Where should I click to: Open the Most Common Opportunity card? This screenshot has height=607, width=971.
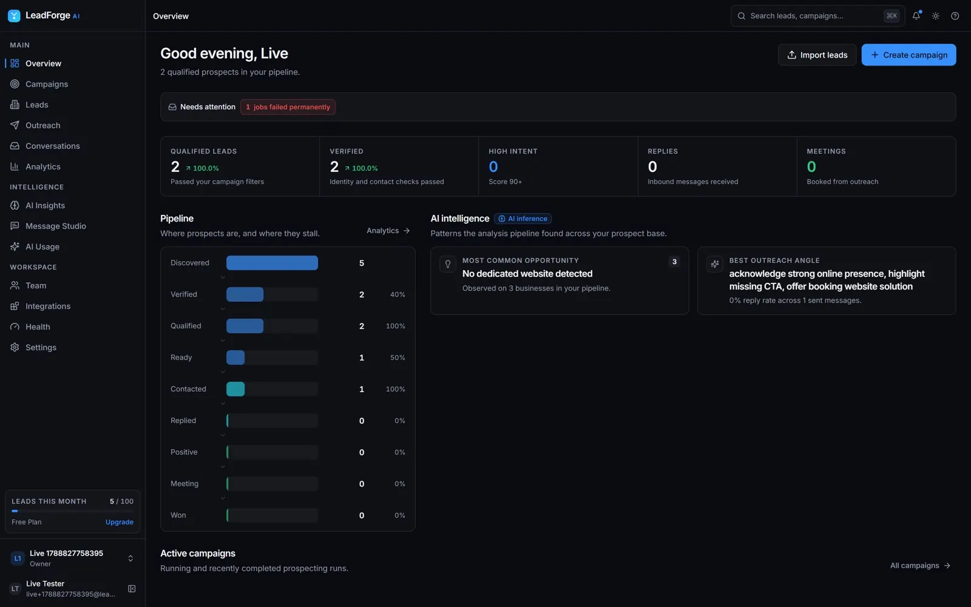560,280
